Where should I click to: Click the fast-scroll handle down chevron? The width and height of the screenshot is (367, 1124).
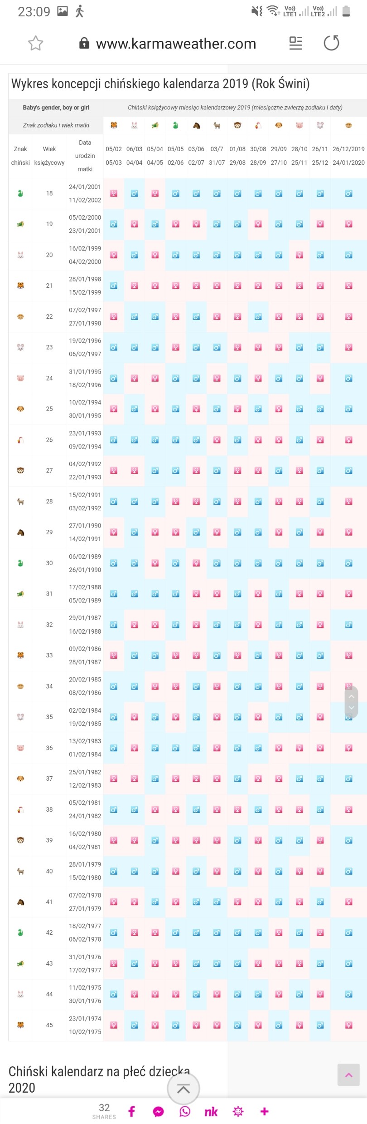pos(351,708)
